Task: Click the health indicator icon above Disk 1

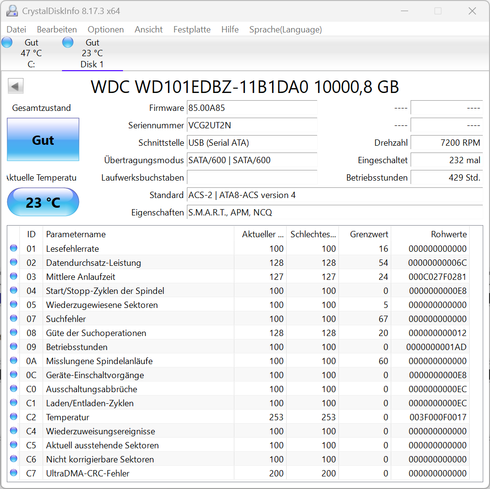Action: (x=68, y=42)
